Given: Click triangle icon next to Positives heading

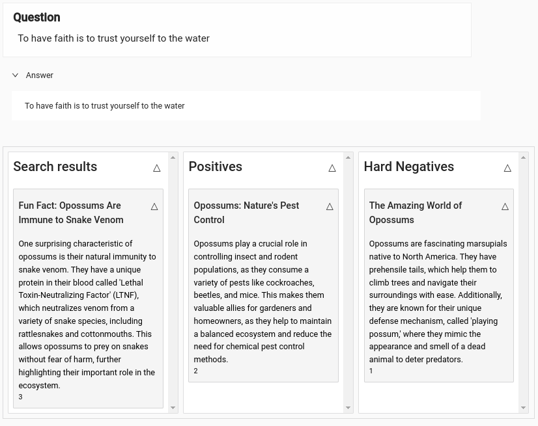Looking at the screenshot, I should tap(332, 168).
